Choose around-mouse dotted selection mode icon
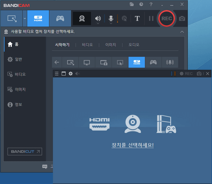Image resolution: width=212 pixels, height=184 pixels. [120, 62]
